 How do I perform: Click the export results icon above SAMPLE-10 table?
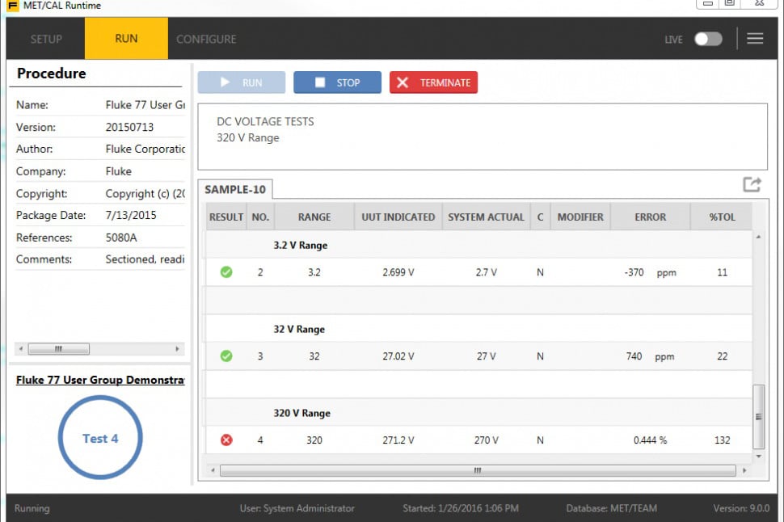coord(752,183)
